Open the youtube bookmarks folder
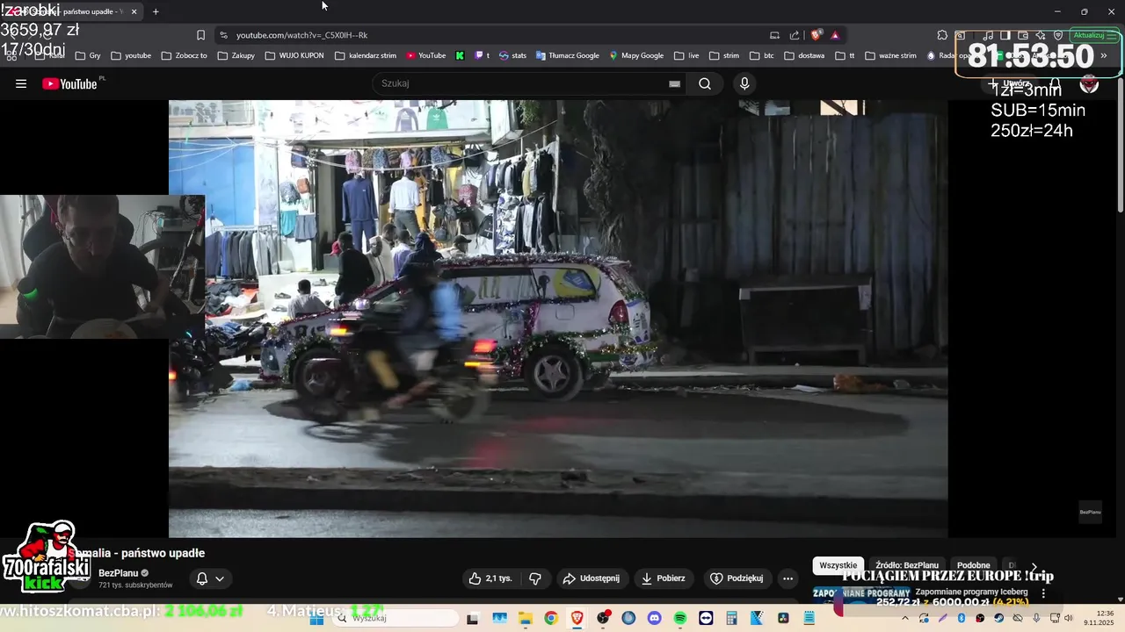This screenshot has height=632, width=1125. click(x=131, y=55)
